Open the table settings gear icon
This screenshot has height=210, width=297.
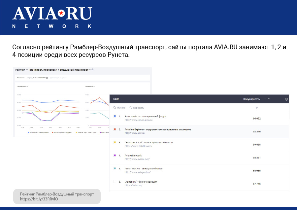click(x=286, y=99)
